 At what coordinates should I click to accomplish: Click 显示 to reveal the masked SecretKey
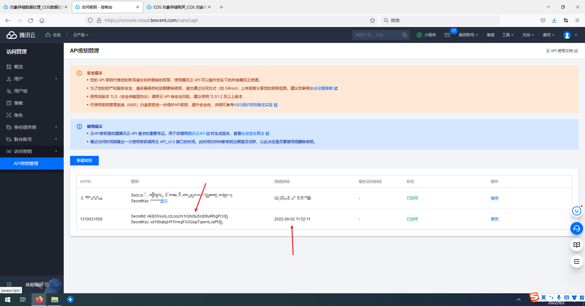164,201
